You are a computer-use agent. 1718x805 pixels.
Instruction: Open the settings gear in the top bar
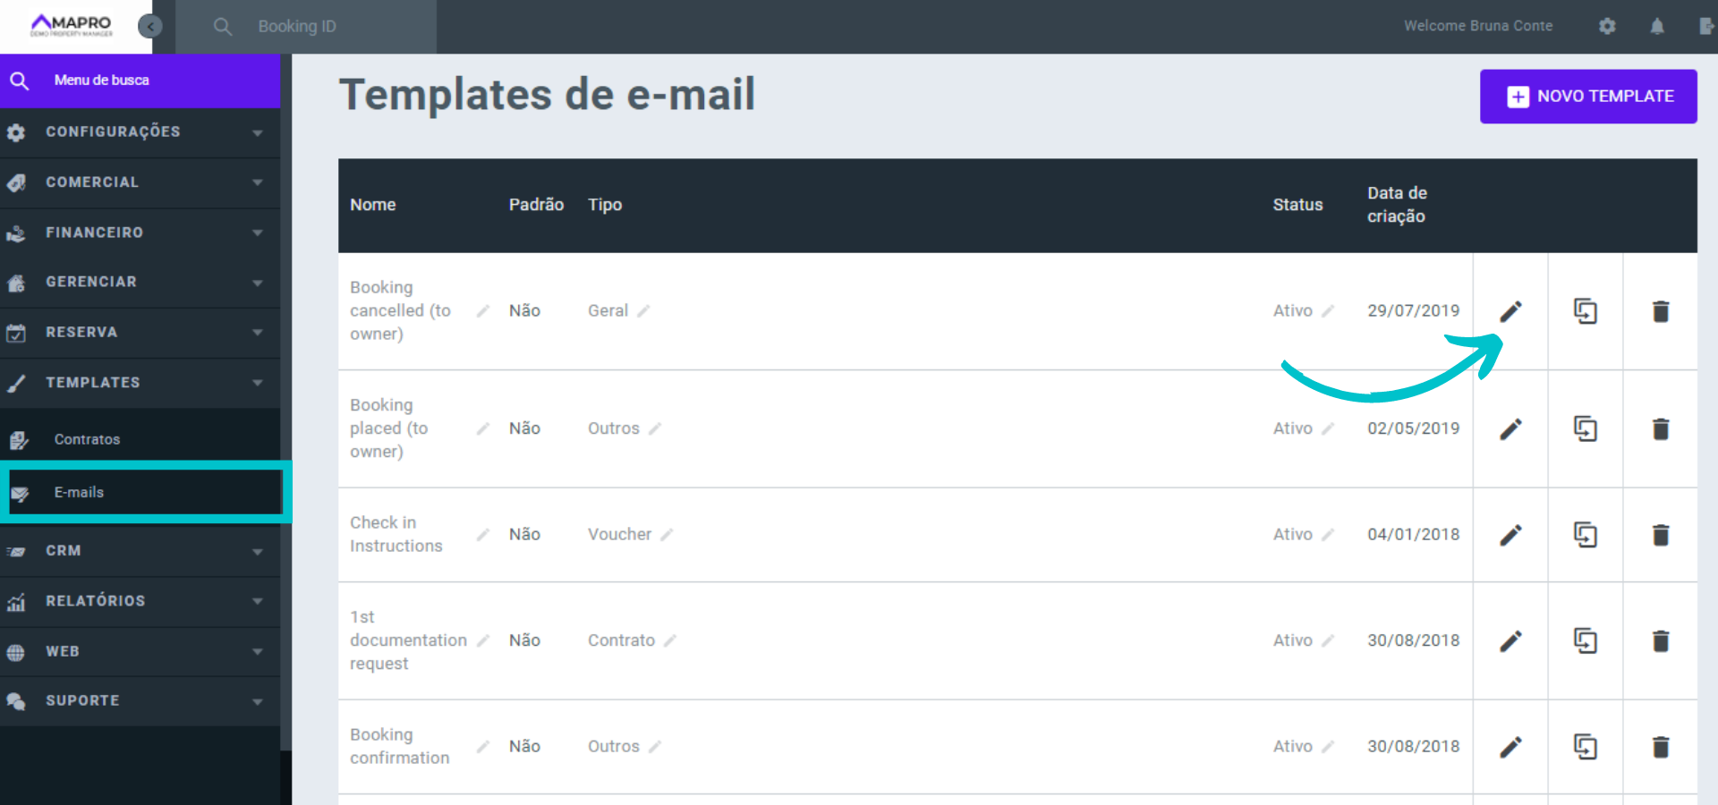1607,26
